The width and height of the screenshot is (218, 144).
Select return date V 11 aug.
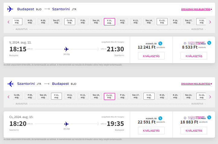tap(56, 96)
